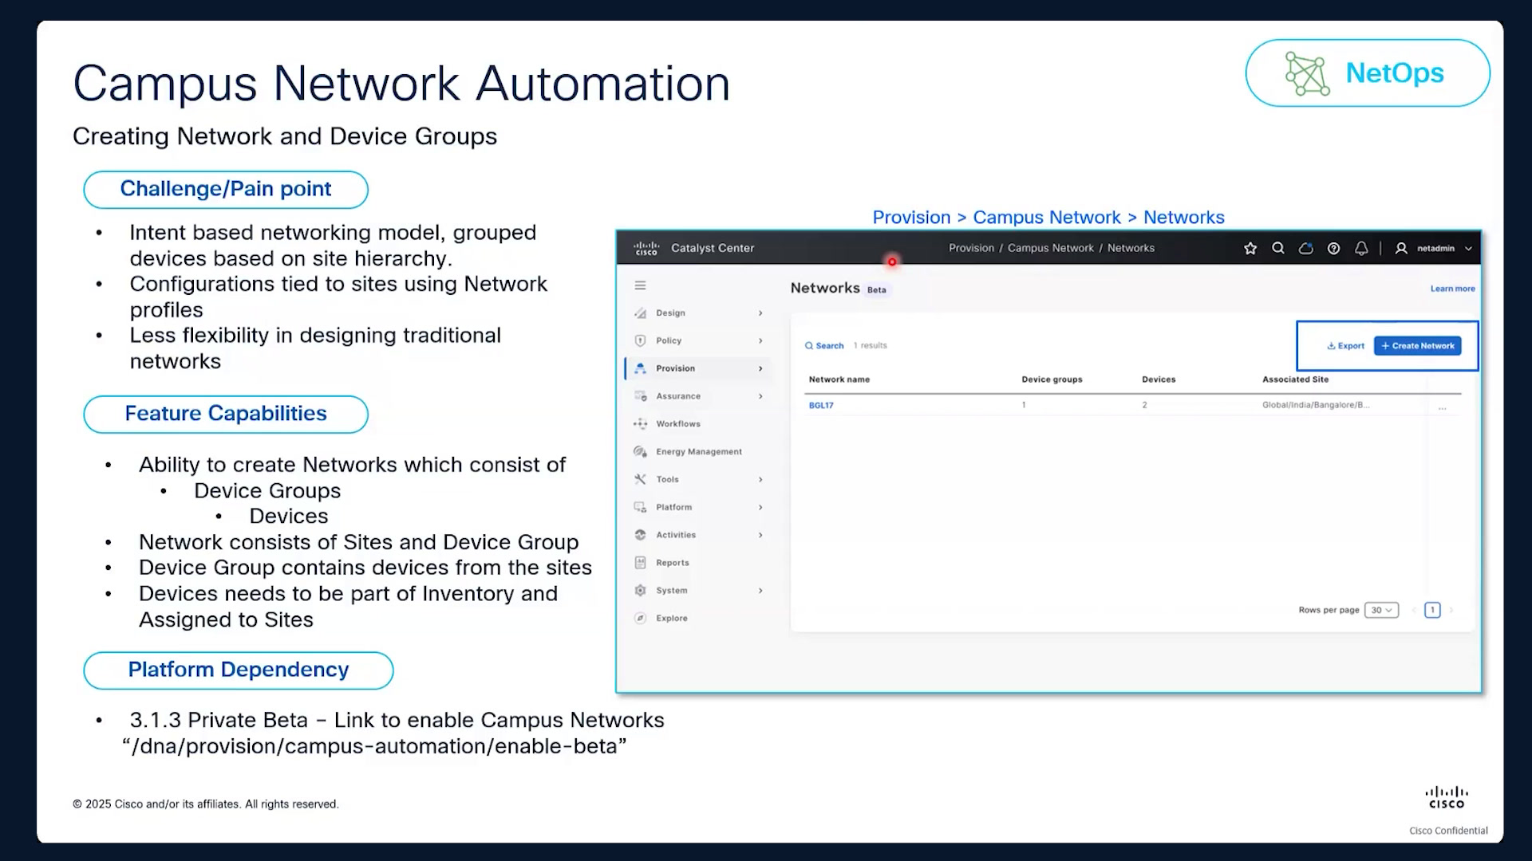Click the Search field in Networks table

[x=824, y=346]
